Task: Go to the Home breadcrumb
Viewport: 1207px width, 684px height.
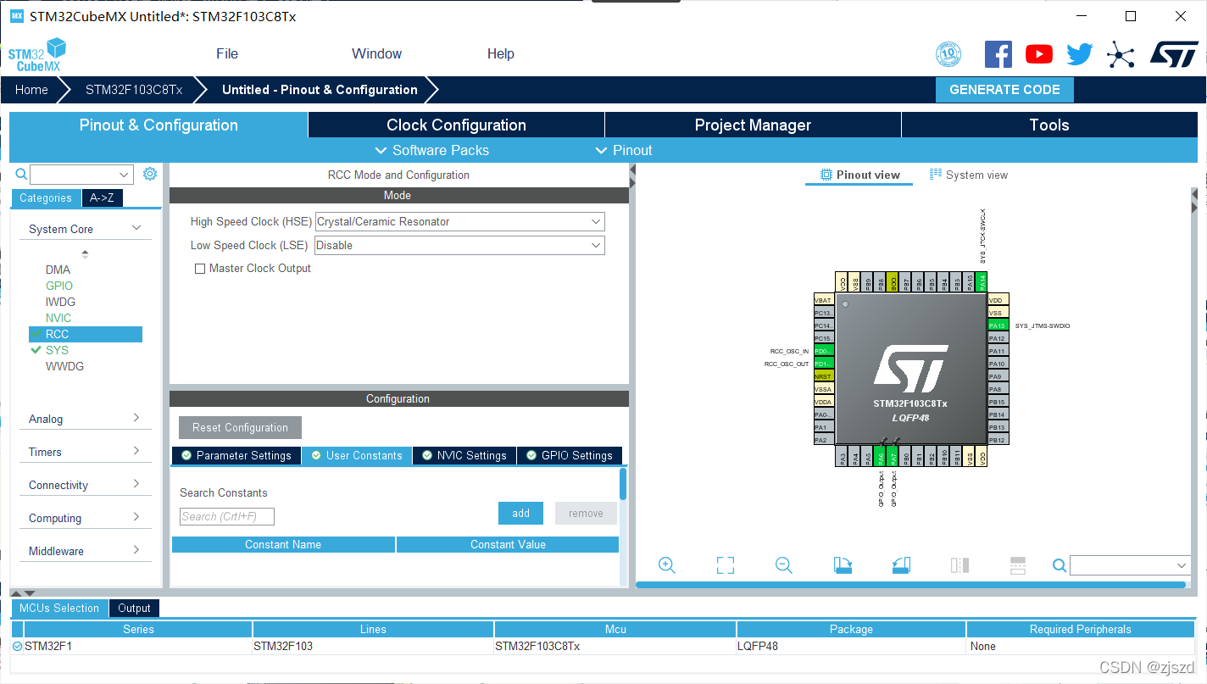Action: (x=31, y=90)
